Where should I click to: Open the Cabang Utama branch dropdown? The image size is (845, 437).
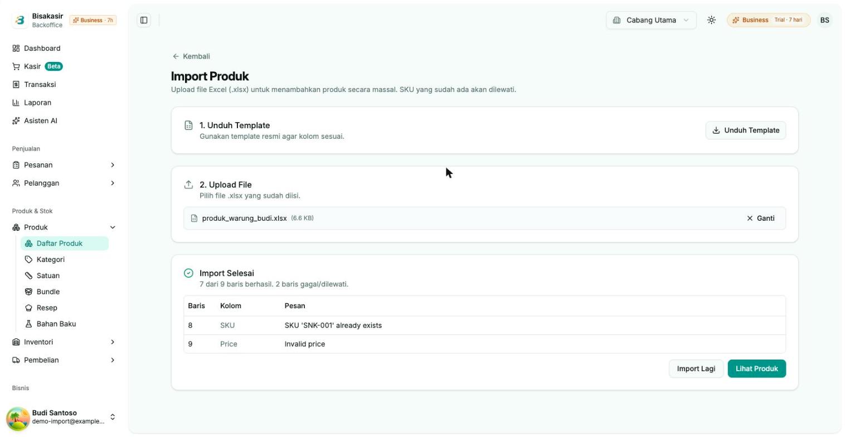651,20
